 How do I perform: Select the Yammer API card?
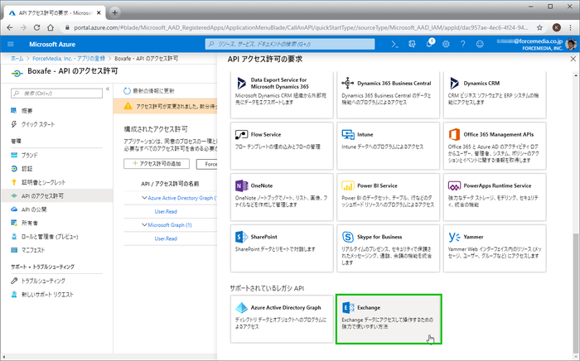tap(495, 248)
